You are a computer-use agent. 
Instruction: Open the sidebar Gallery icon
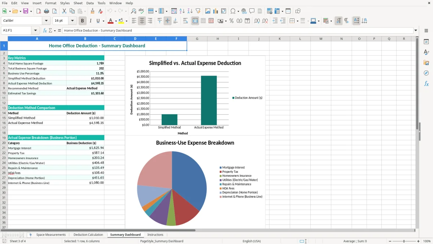point(426,63)
